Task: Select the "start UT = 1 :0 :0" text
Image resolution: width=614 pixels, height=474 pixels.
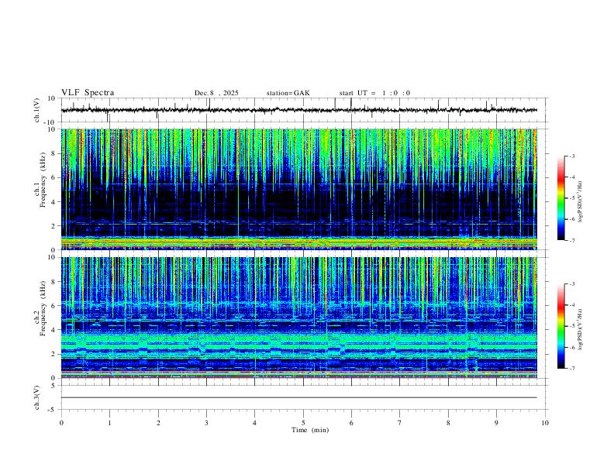Action: [x=374, y=93]
